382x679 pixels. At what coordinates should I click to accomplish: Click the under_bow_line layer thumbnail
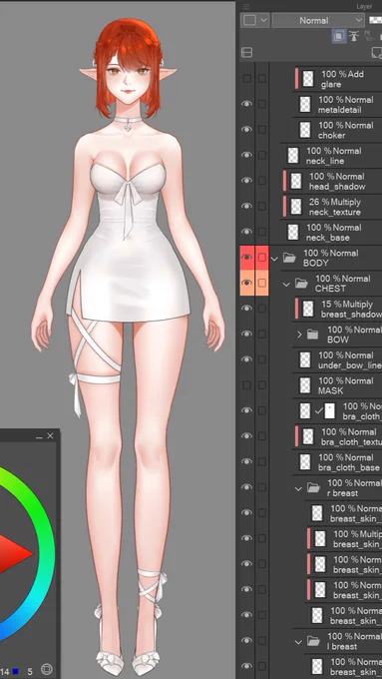[x=305, y=359]
